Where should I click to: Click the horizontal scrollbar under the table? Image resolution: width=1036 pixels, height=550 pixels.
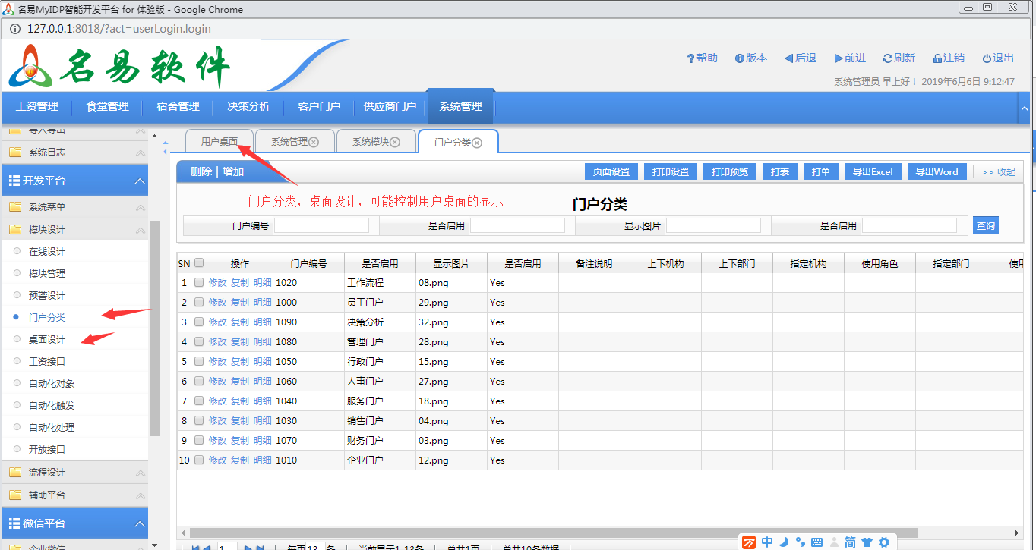(x=553, y=533)
